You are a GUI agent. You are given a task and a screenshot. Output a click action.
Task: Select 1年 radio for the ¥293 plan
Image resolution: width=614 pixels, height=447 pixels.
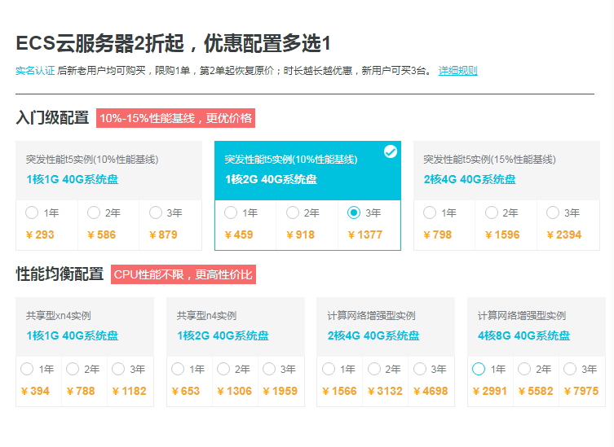(x=32, y=213)
